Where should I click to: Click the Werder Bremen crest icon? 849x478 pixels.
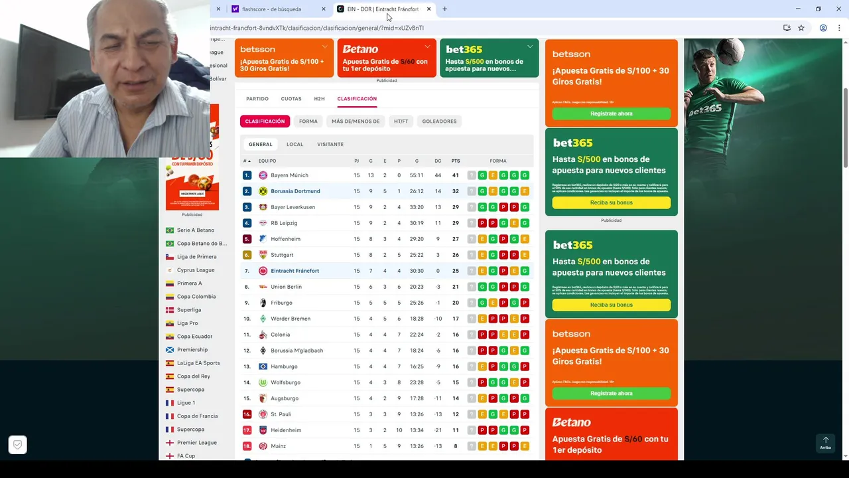[263, 319]
